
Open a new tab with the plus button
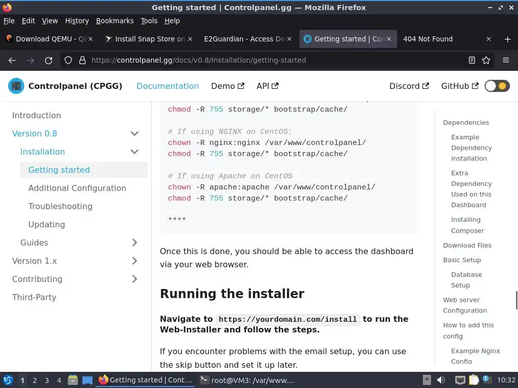(508, 39)
